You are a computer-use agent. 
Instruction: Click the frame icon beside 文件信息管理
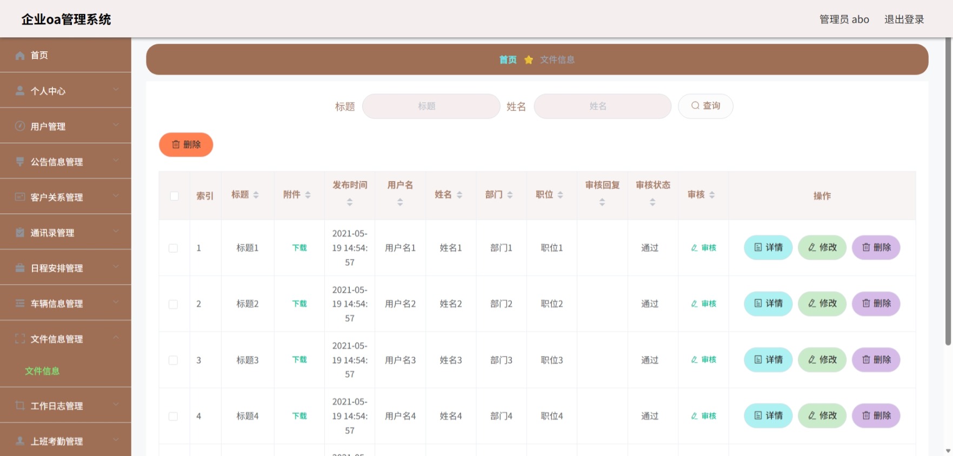pos(20,339)
